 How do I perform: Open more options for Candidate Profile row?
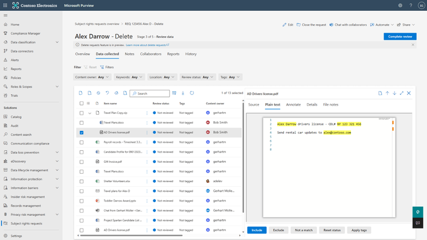point(147,152)
